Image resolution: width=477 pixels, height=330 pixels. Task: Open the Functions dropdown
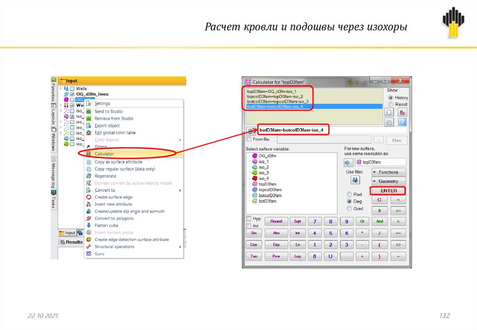tap(388, 172)
